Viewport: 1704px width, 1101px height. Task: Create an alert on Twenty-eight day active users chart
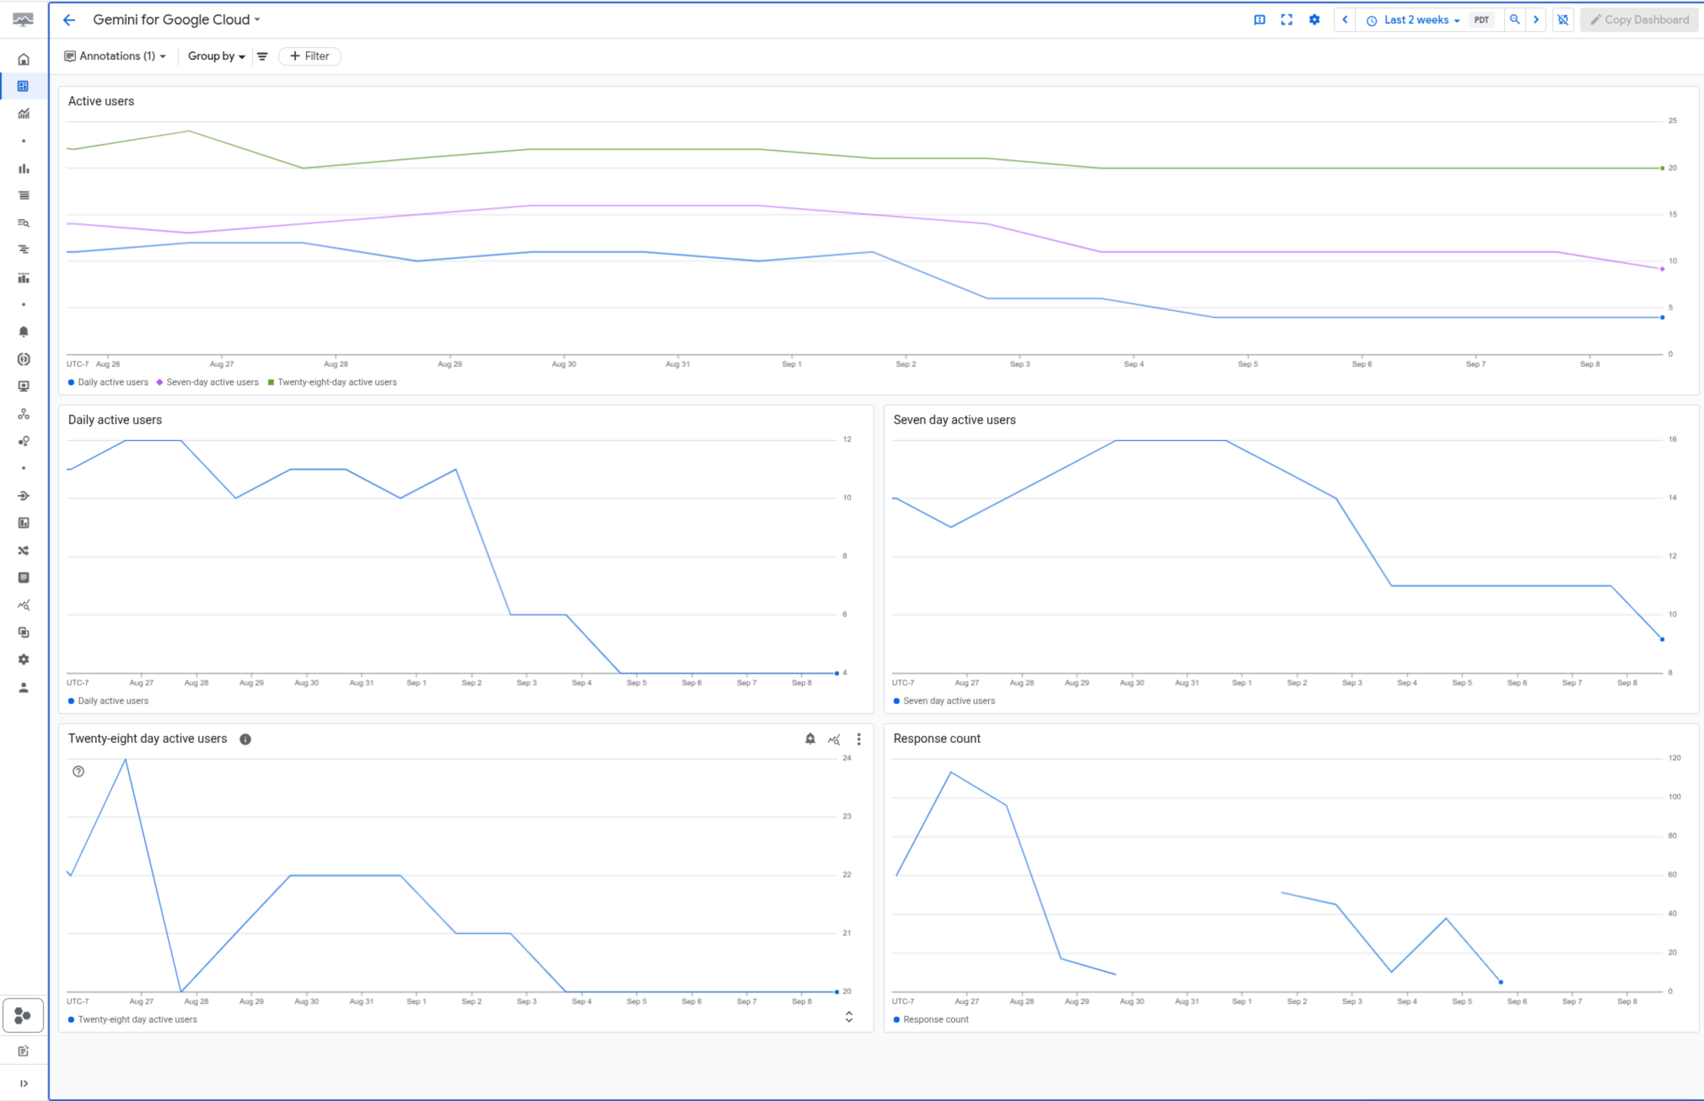coord(810,739)
